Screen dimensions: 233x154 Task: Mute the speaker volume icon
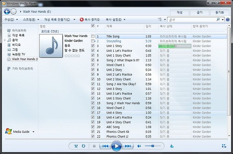(139, 146)
